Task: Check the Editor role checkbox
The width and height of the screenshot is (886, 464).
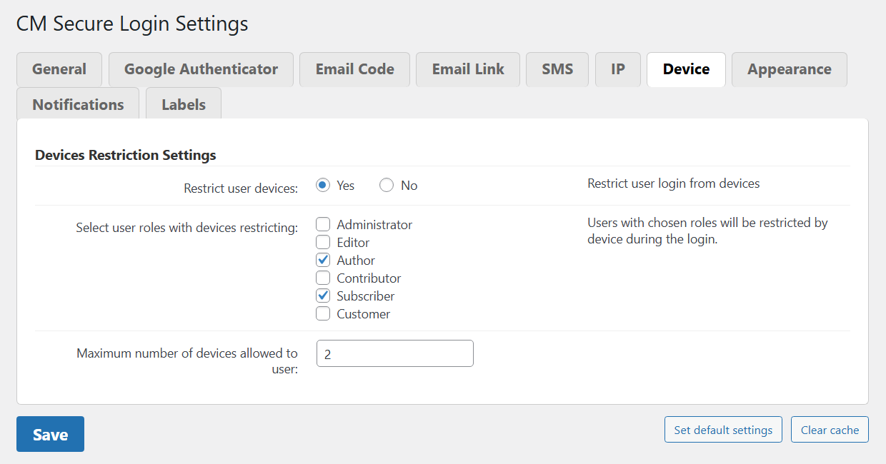Action: click(x=323, y=242)
